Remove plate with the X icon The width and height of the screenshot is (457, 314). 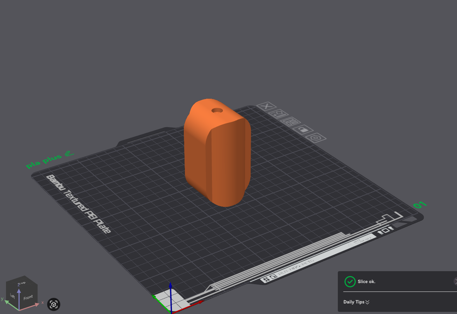267,106
